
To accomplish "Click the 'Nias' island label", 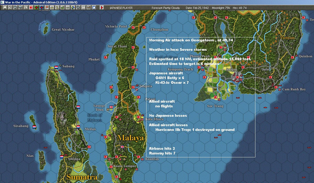I will (30, 156).
